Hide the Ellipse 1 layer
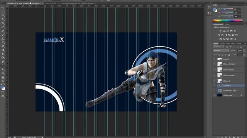247x138 pixels. (x=215, y=81)
